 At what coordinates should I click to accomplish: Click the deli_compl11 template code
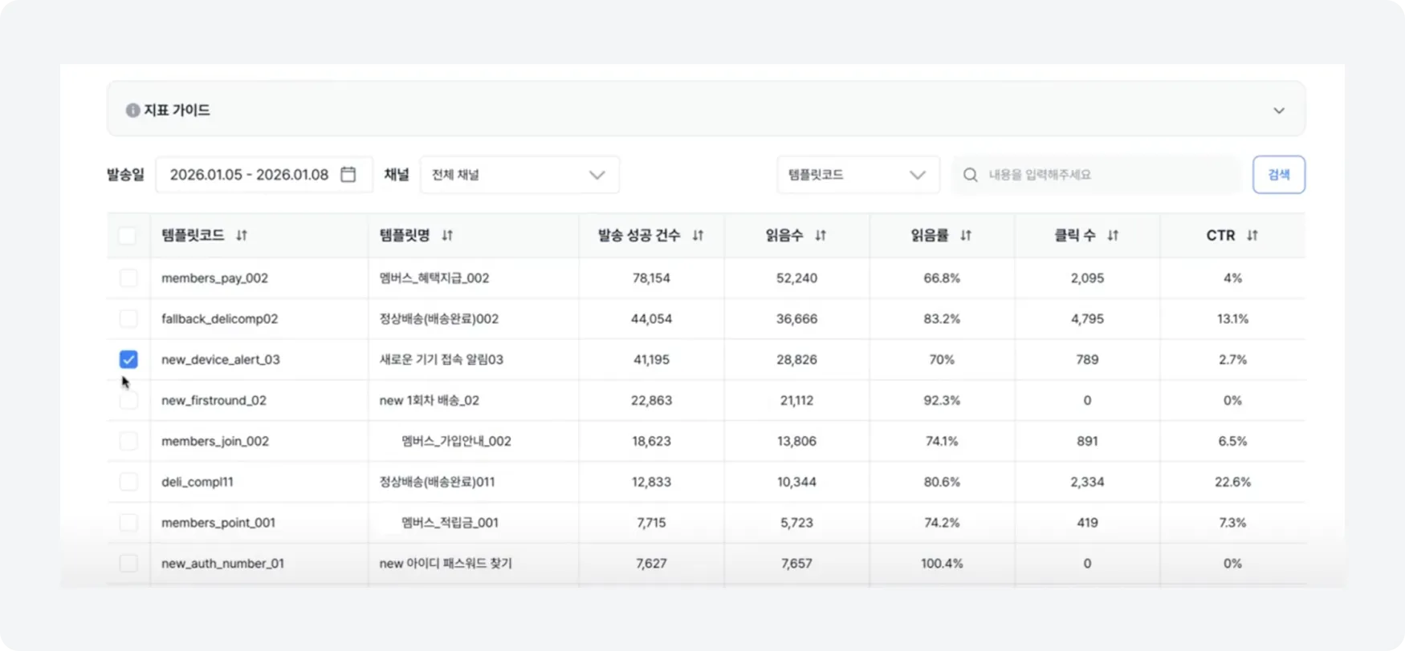[198, 482]
